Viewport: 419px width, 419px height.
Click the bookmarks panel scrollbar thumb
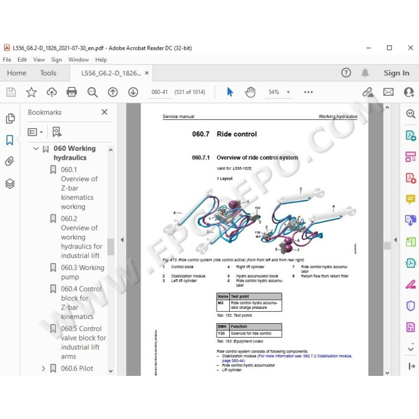[x=111, y=247]
